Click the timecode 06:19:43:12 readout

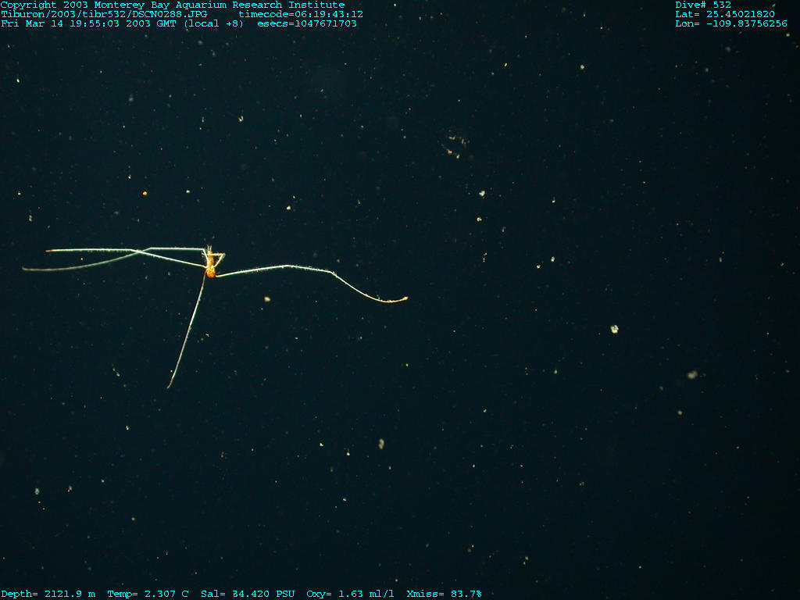click(x=301, y=14)
